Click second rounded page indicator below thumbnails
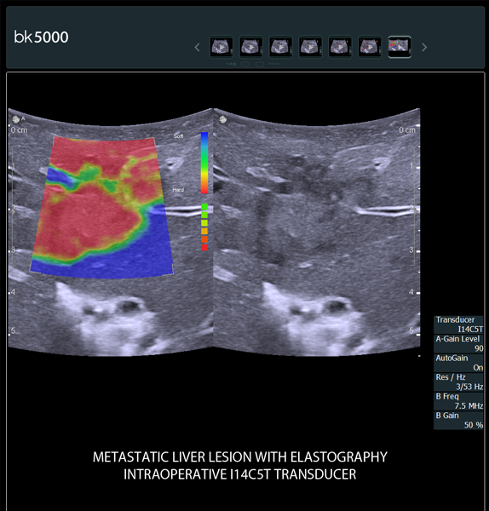This screenshot has height=511, width=489. pyautogui.click(x=260, y=64)
